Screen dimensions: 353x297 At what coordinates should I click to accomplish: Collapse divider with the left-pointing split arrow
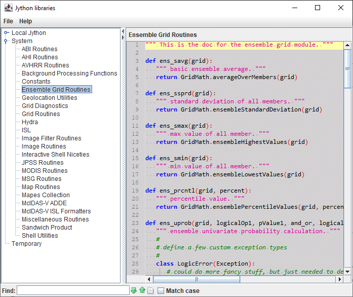(x=123, y=31)
